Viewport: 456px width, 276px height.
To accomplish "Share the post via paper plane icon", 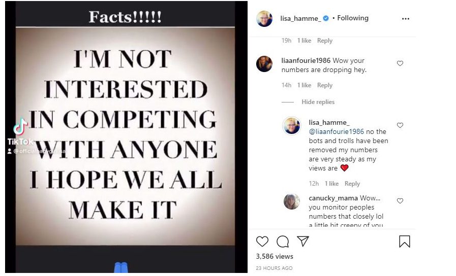I will [302, 241].
